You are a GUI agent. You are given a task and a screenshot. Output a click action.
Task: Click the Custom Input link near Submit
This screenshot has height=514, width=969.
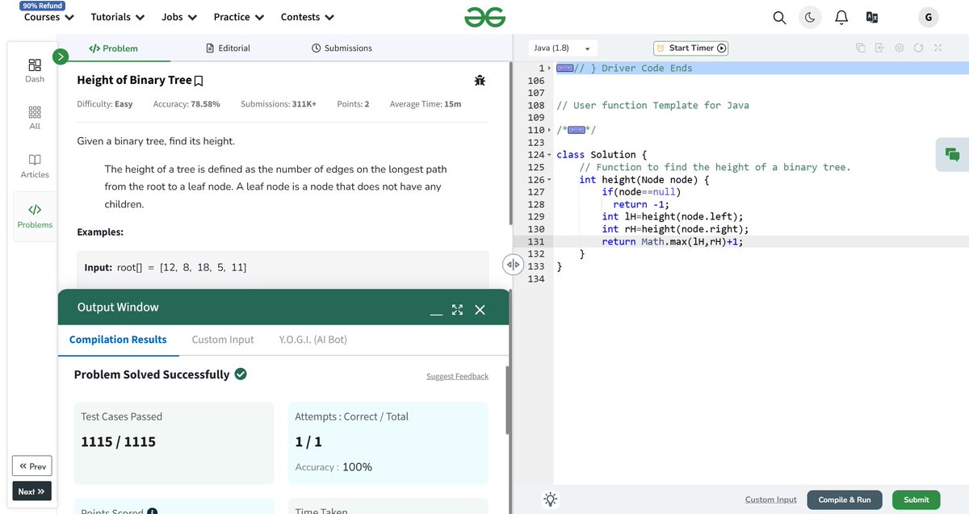click(x=770, y=499)
